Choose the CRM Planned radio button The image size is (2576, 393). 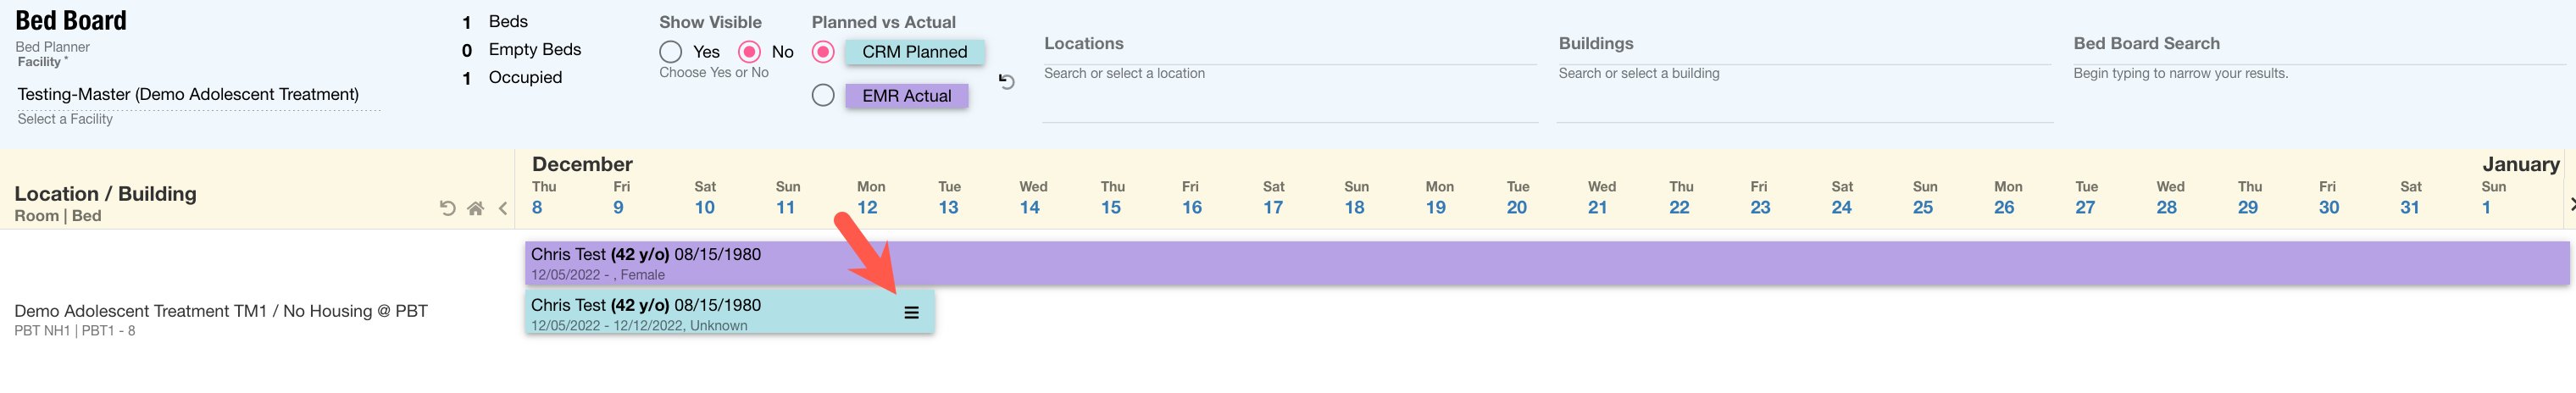(823, 52)
